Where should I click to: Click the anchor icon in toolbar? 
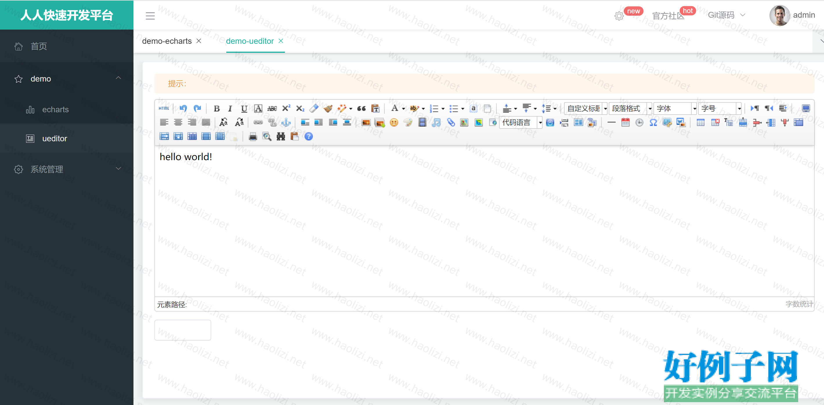coord(286,122)
